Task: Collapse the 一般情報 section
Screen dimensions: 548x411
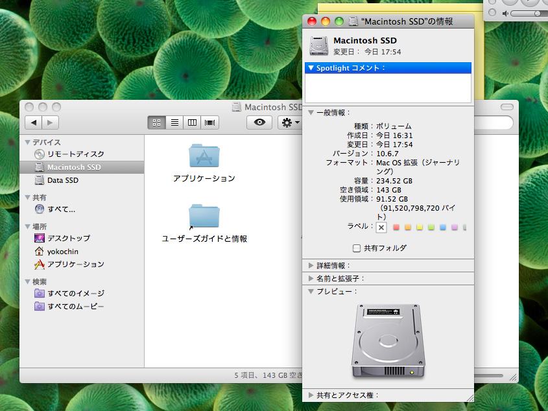Action: coord(311,113)
